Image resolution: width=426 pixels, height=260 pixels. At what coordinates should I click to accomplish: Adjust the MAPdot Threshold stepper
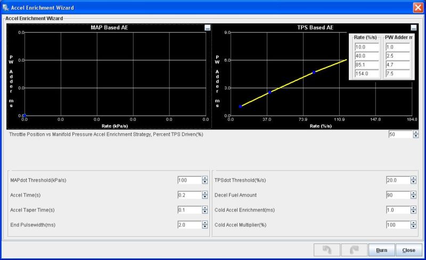coord(204,180)
